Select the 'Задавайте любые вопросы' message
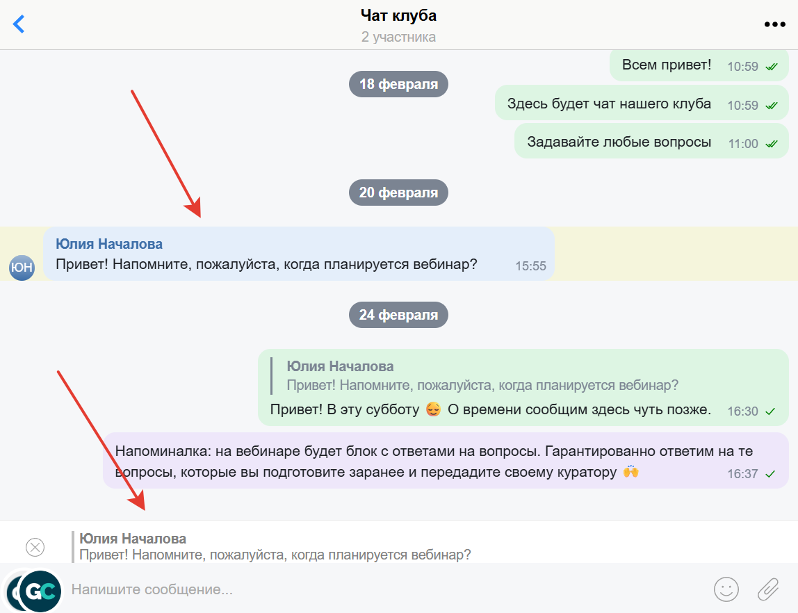The image size is (798, 613). (x=651, y=142)
